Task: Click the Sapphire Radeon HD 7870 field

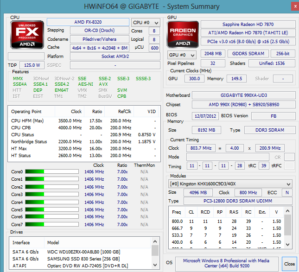Action: point(248,25)
